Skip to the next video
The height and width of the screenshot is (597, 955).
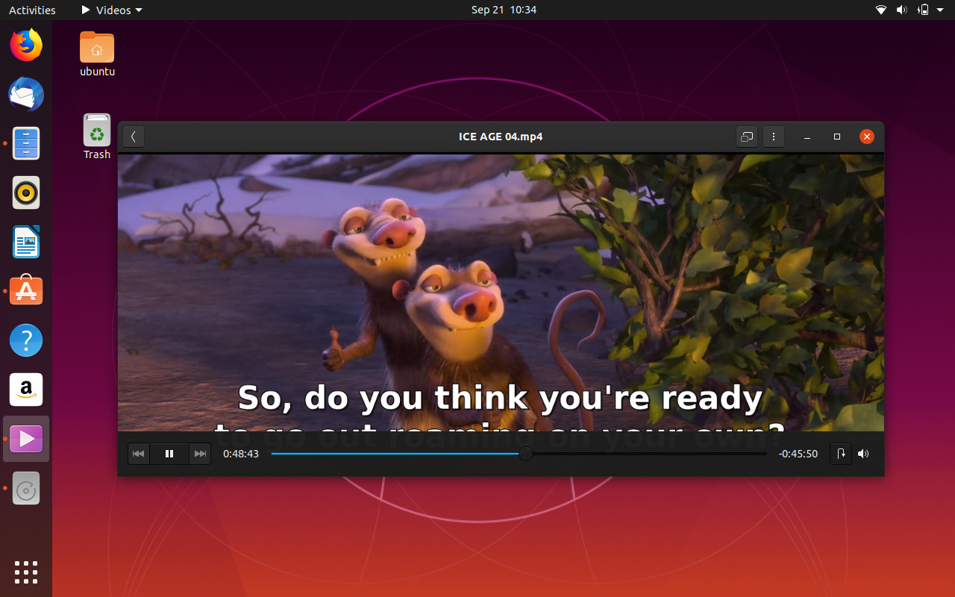[x=200, y=454]
